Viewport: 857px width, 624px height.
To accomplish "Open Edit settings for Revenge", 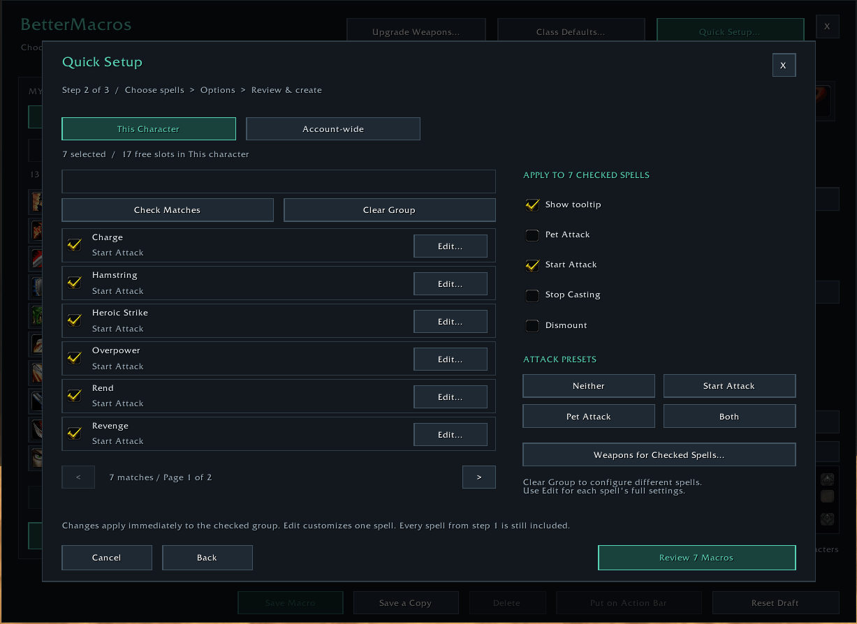I will (x=451, y=435).
